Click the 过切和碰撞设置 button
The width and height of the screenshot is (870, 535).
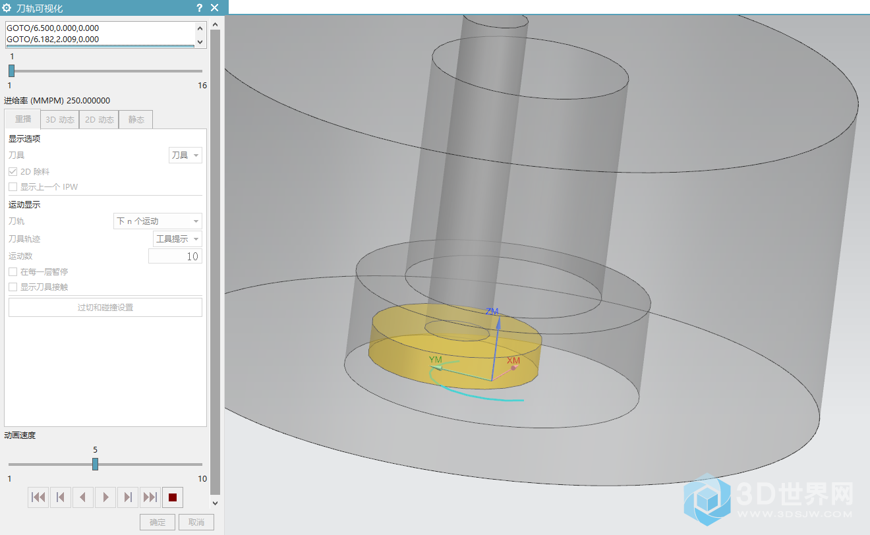click(105, 308)
